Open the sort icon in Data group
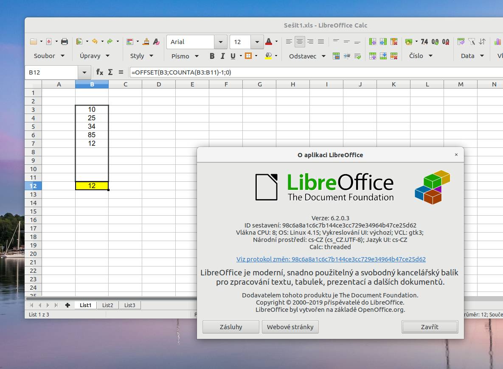The width and height of the screenshot is (503, 369). (x=482, y=42)
